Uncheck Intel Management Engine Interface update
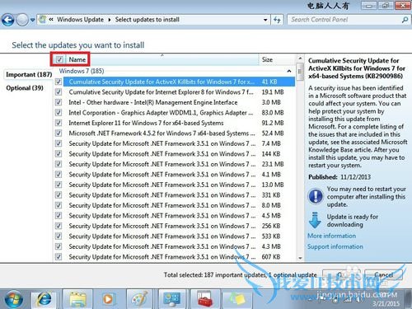The width and height of the screenshot is (412, 309). (x=59, y=102)
